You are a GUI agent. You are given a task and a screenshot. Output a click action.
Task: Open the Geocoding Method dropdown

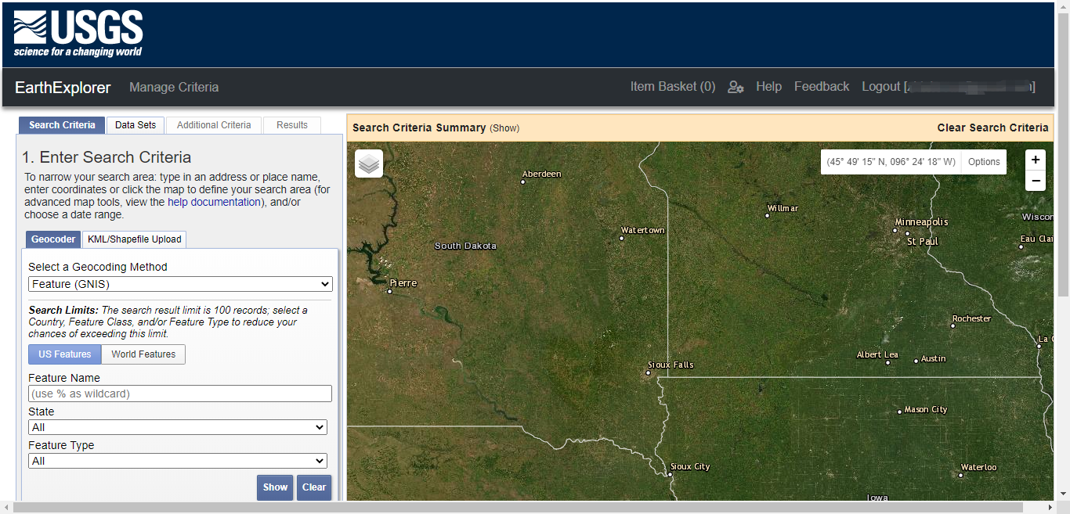coord(180,284)
